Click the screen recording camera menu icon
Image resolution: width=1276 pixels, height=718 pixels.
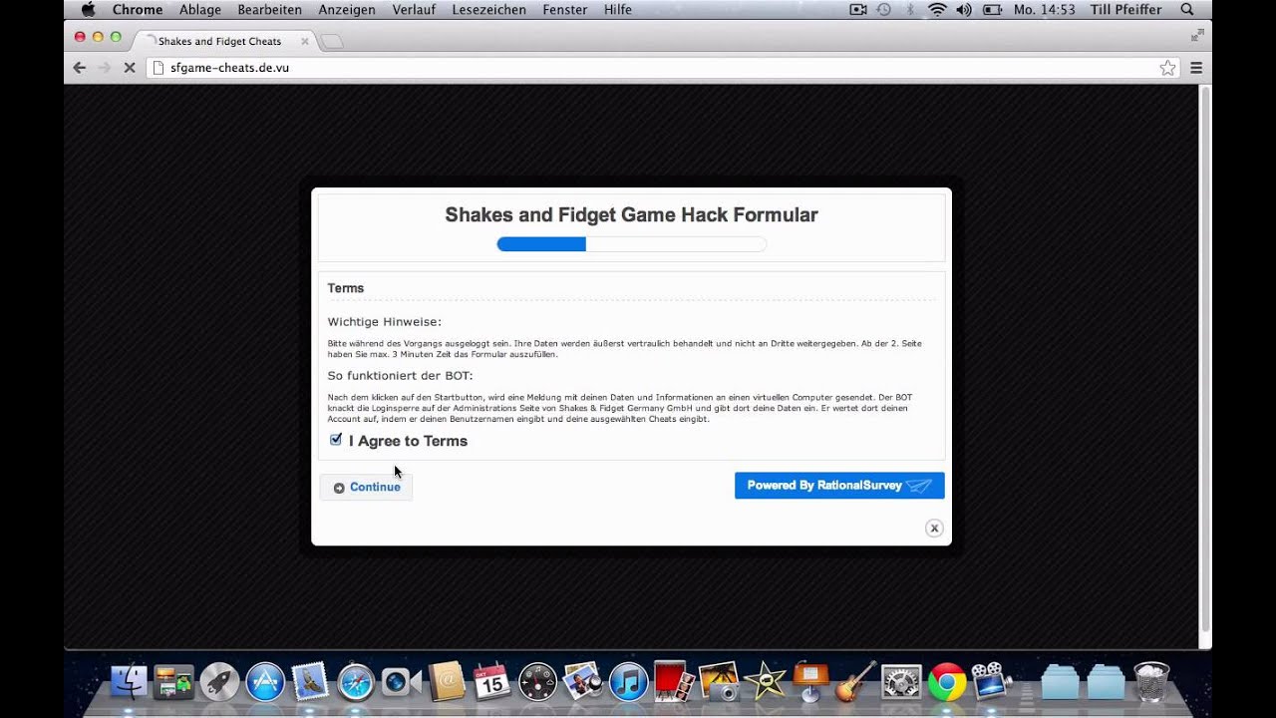click(x=857, y=9)
